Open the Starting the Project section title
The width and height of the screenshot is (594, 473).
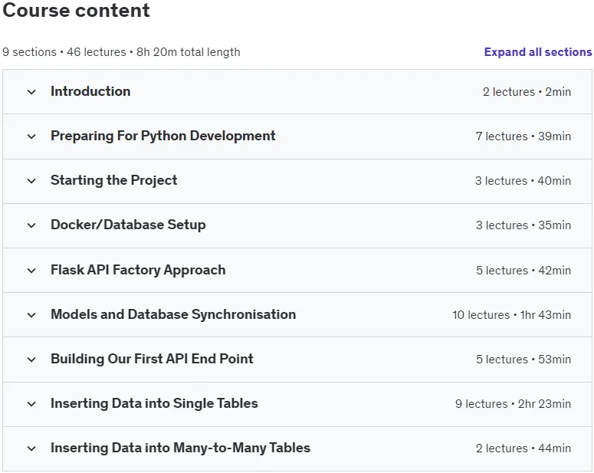[113, 180]
